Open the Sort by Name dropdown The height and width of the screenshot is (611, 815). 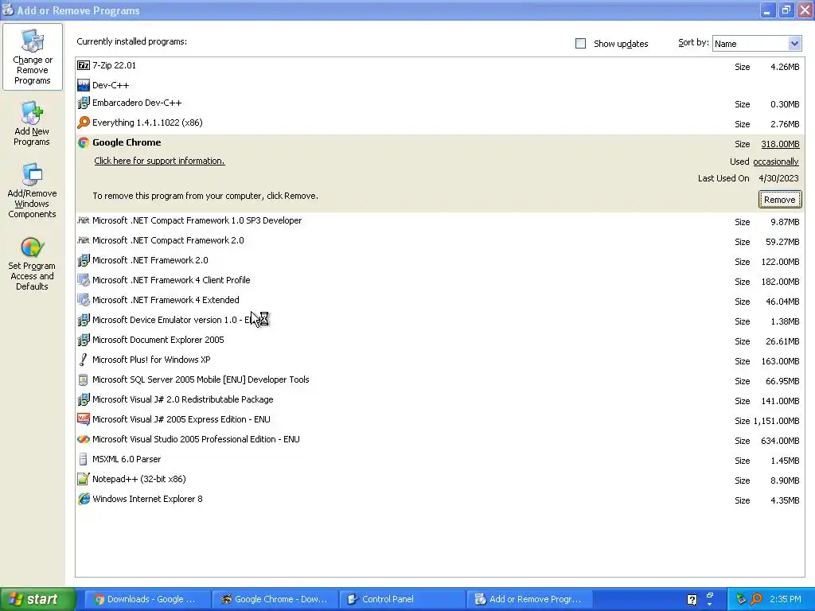click(757, 44)
